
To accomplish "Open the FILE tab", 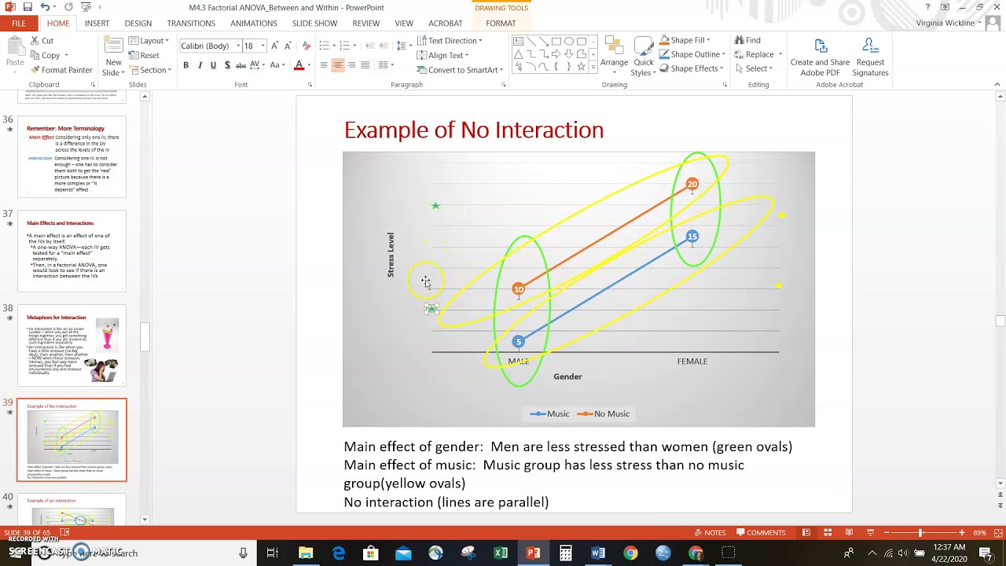I will [18, 24].
